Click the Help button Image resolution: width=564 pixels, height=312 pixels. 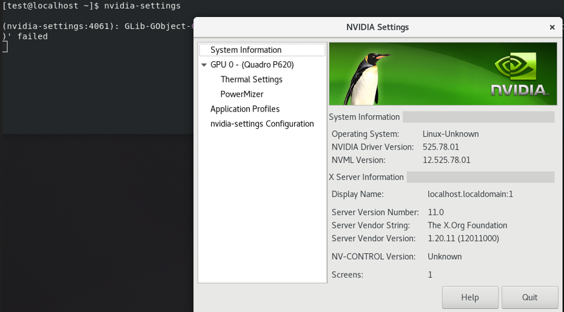[470, 297]
